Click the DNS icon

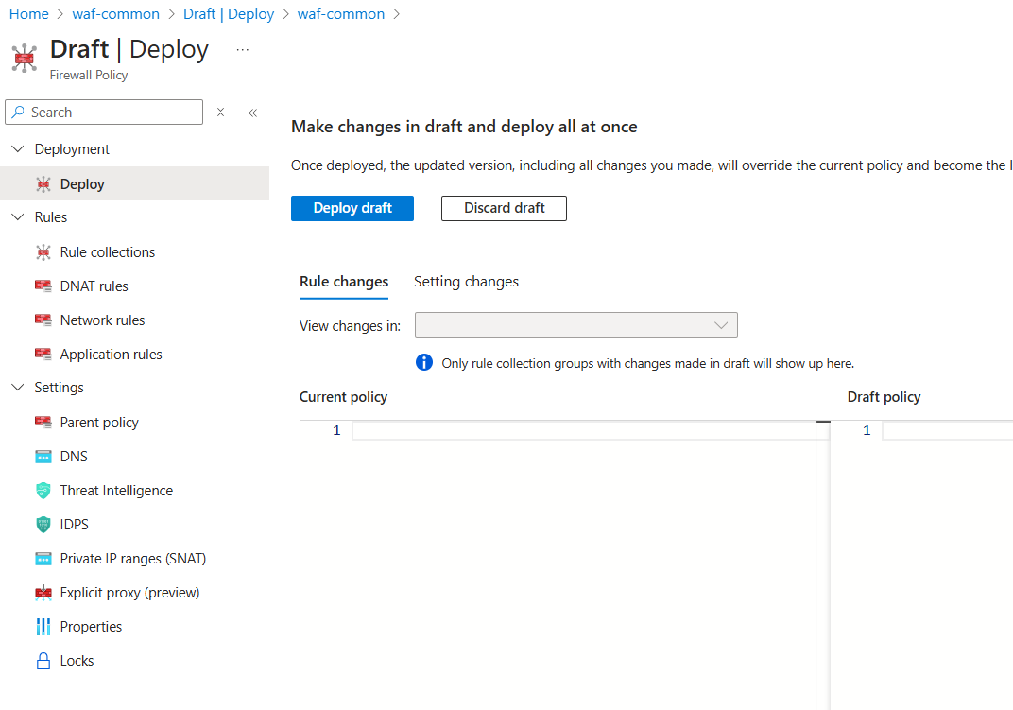point(43,457)
